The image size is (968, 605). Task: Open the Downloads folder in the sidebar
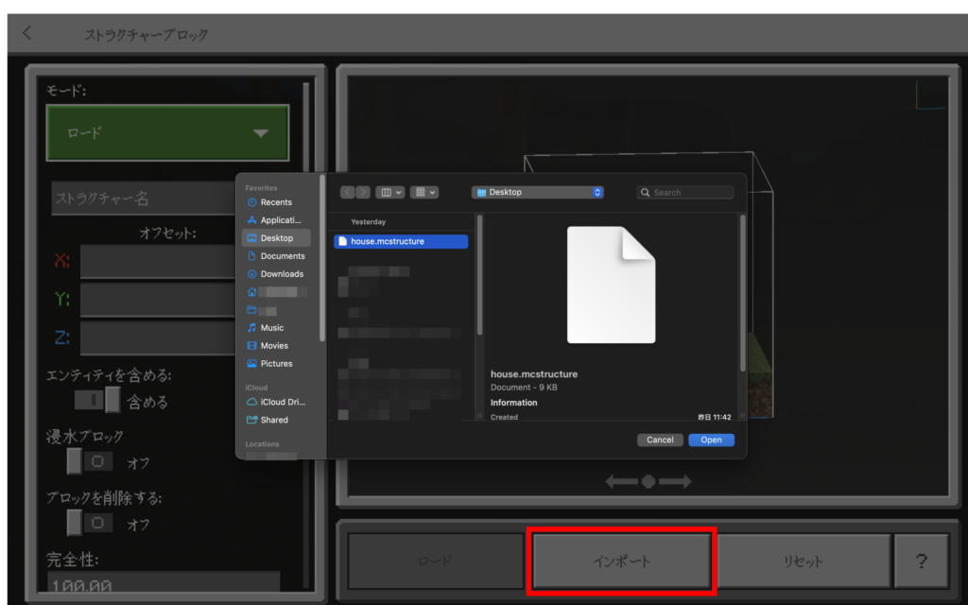pos(281,274)
